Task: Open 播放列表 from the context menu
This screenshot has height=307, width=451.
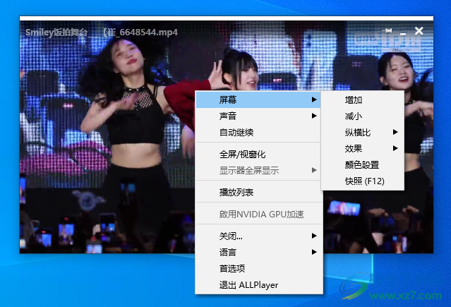Action: pos(258,192)
